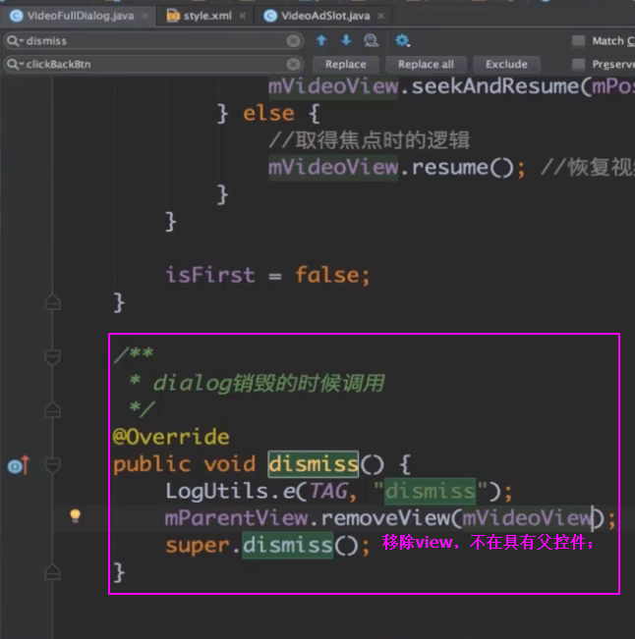Clear the 'clickBackBtn' replace field text
Viewport: 635px width, 639px height.
click(x=293, y=64)
